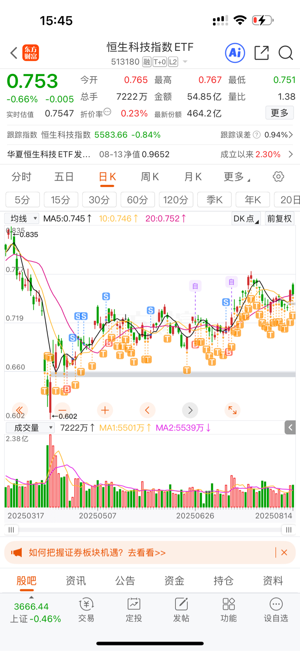Select the 季K period
300x651 pixels.
[x=214, y=200]
